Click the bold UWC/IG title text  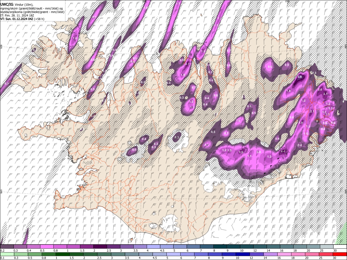click(7, 5)
